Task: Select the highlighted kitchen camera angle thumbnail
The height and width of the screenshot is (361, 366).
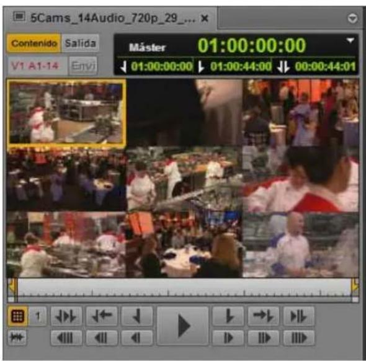Action: click(66, 113)
